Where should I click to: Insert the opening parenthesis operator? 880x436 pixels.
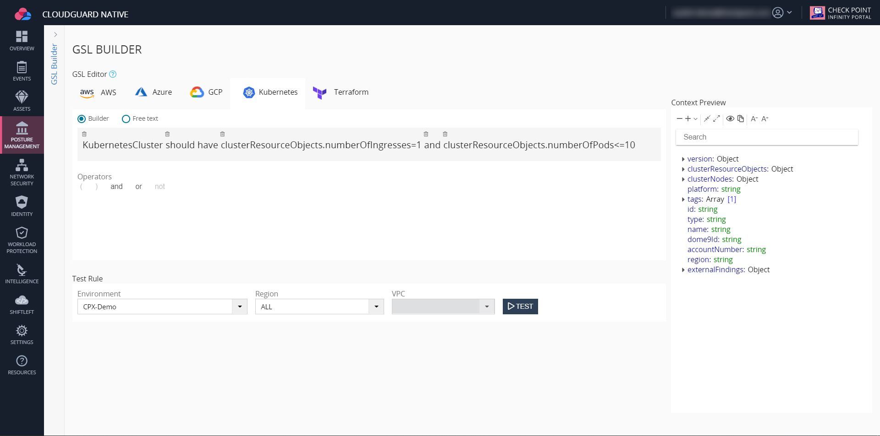(x=82, y=187)
